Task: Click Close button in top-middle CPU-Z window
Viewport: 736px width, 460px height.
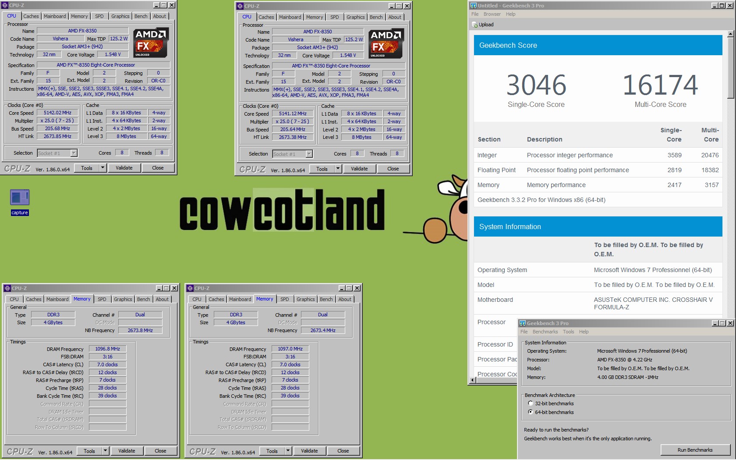Action: tap(393, 169)
